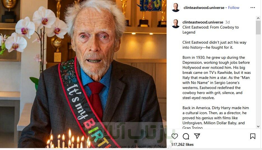Click the 'From Cowboy to Legend' caption title
Viewport: 262px width, 150px height.
[210, 30]
